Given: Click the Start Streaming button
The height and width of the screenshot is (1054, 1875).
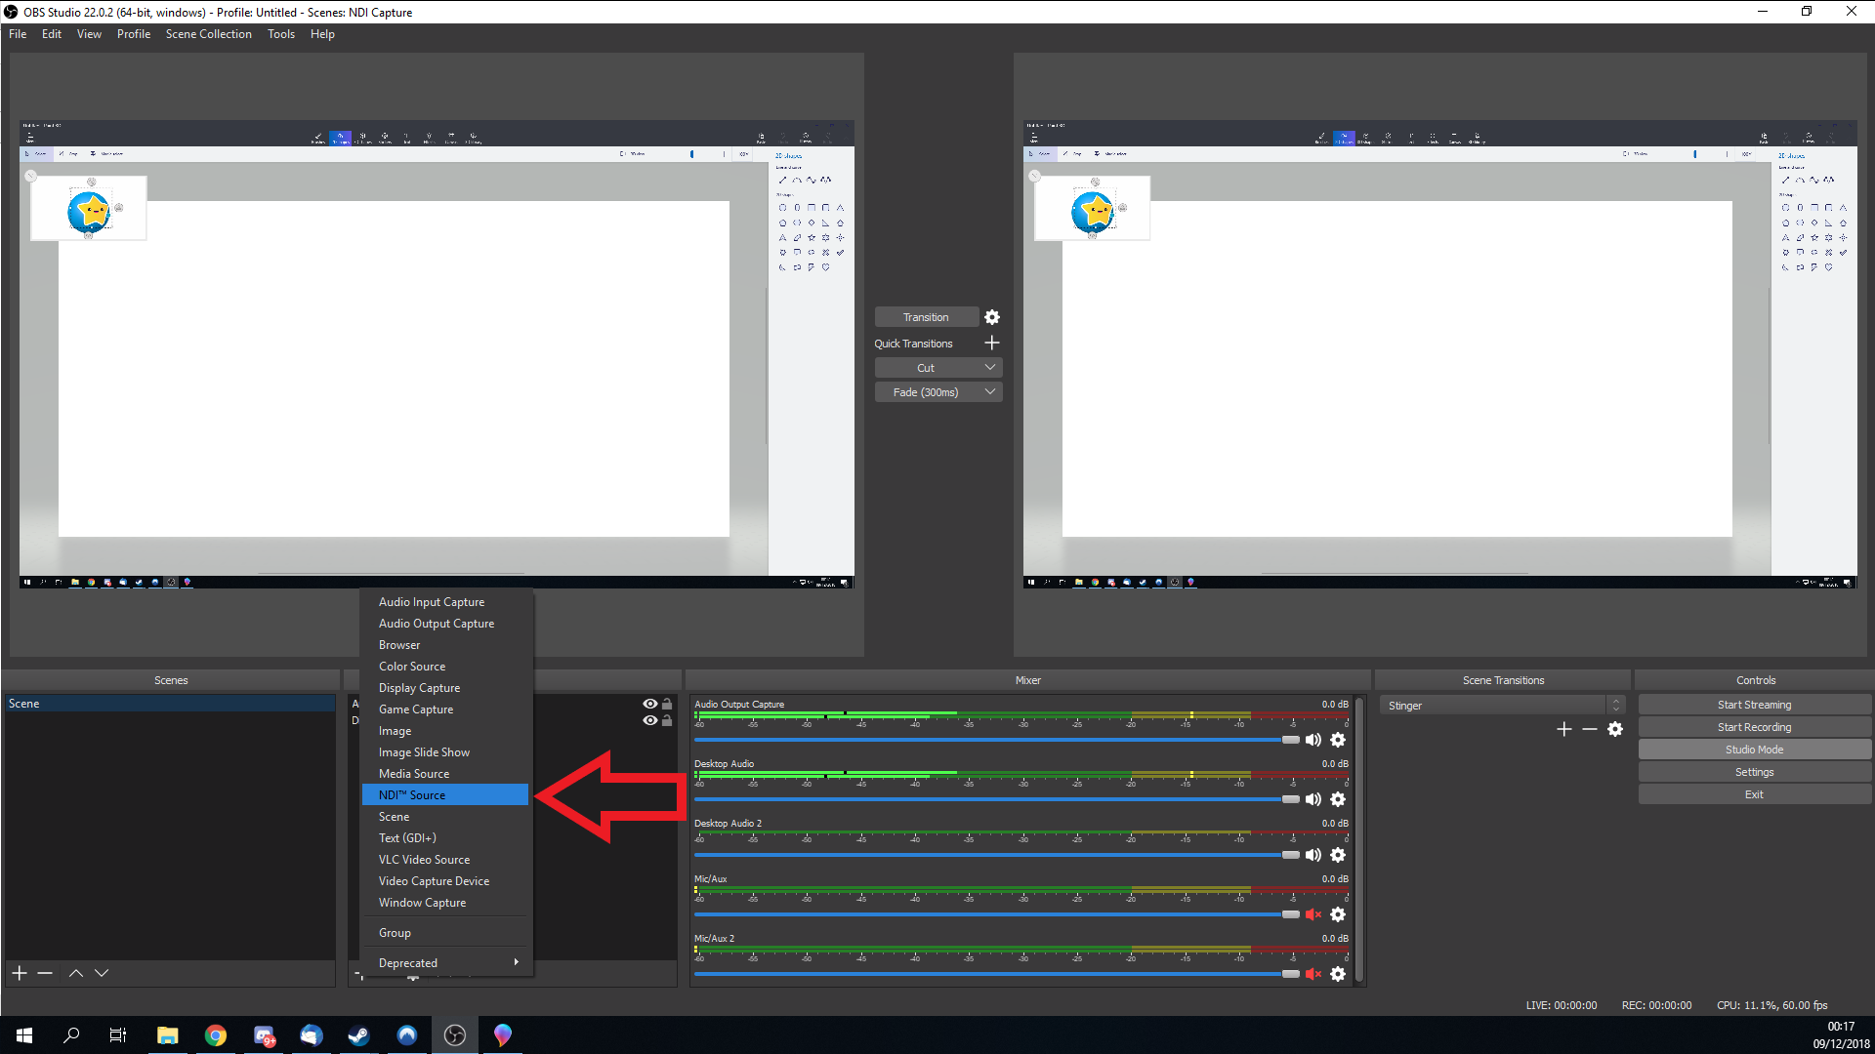Looking at the screenshot, I should click(1755, 704).
